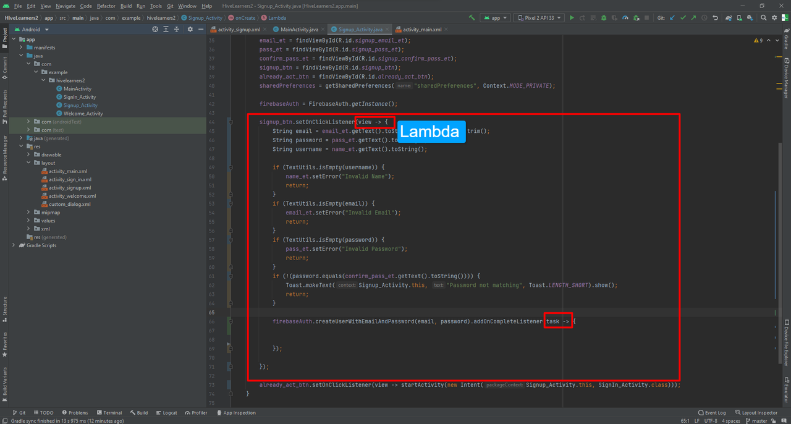Expand the manifests folder in project tree
This screenshot has width=791, height=424.
pos(21,48)
